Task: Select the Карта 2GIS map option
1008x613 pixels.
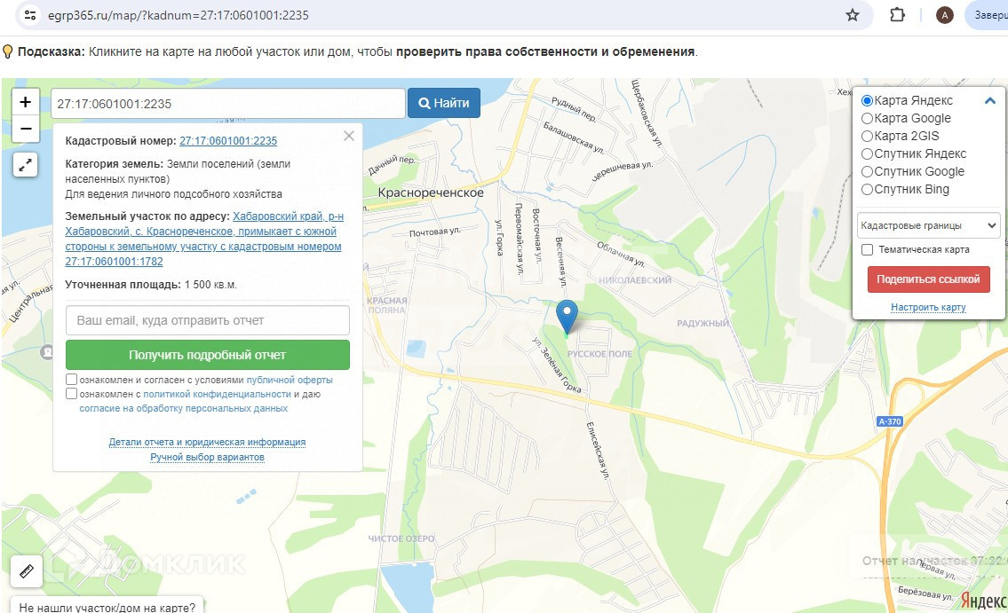Action: tap(867, 136)
